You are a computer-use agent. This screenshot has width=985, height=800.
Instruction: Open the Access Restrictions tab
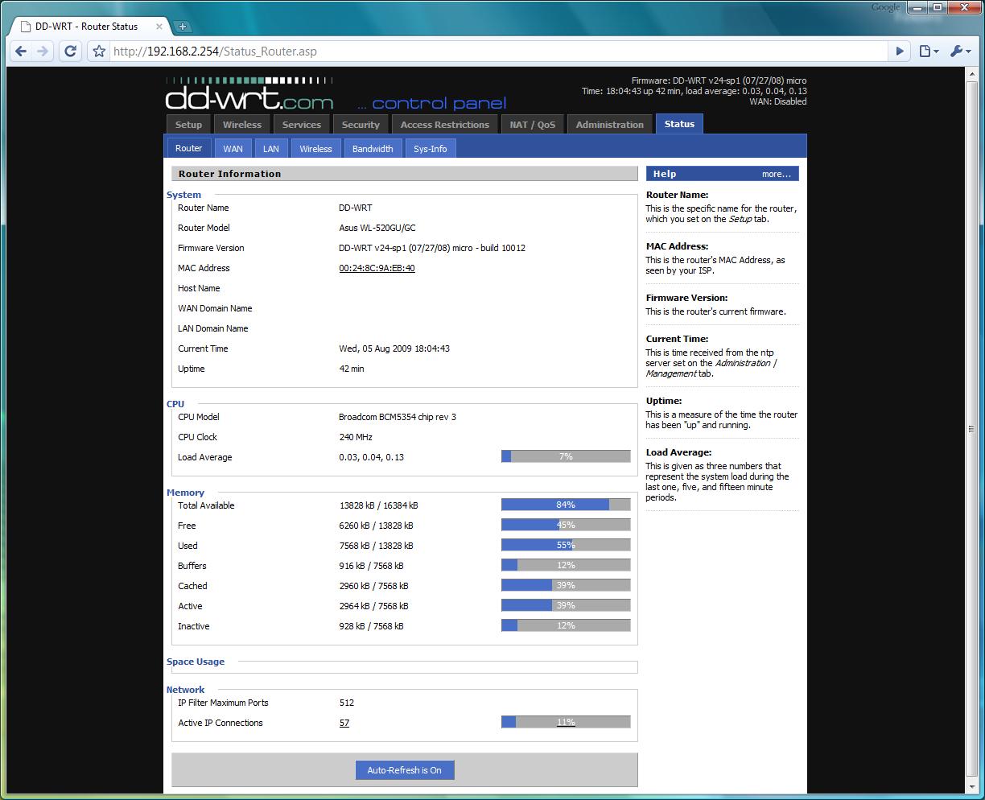pyautogui.click(x=445, y=125)
